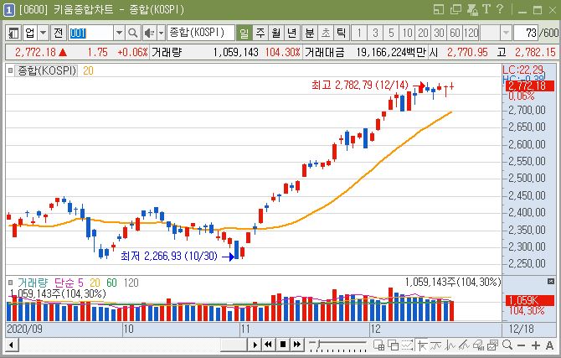Click the 업 sector button
Screen dimensions: 561x358
[30, 34]
